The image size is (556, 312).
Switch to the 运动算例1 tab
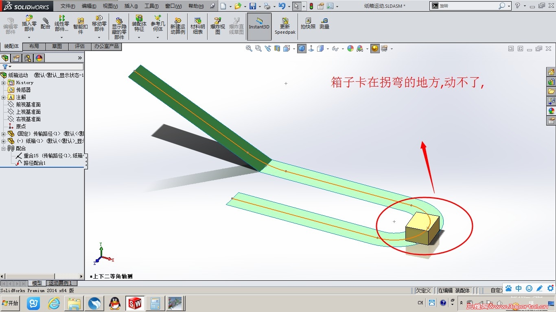[x=61, y=283]
